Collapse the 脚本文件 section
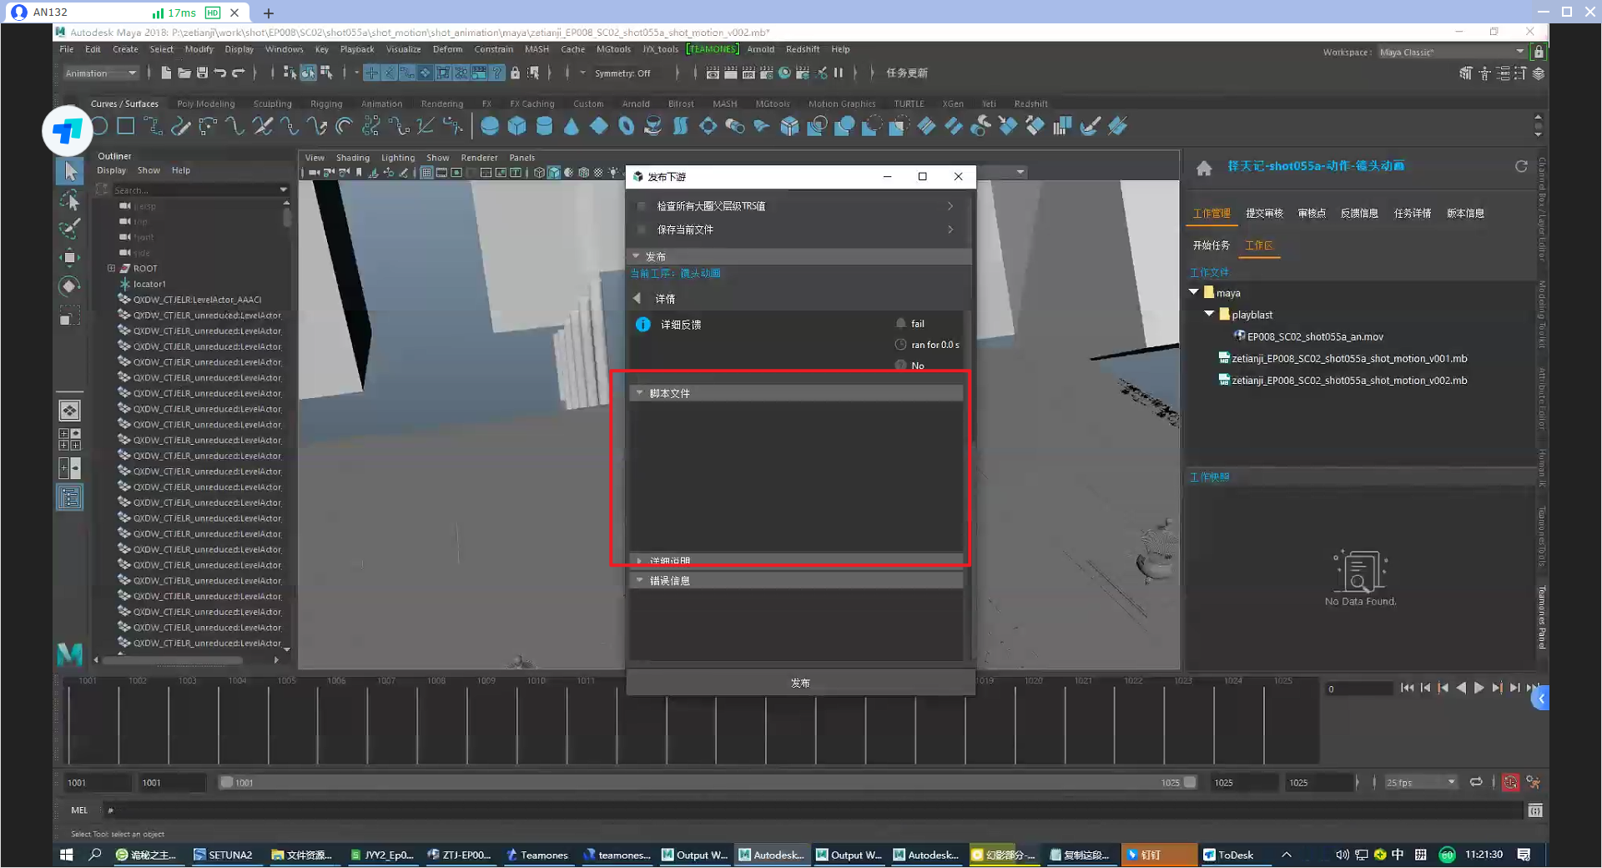This screenshot has width=1602, height=868. tap(640, 393)
